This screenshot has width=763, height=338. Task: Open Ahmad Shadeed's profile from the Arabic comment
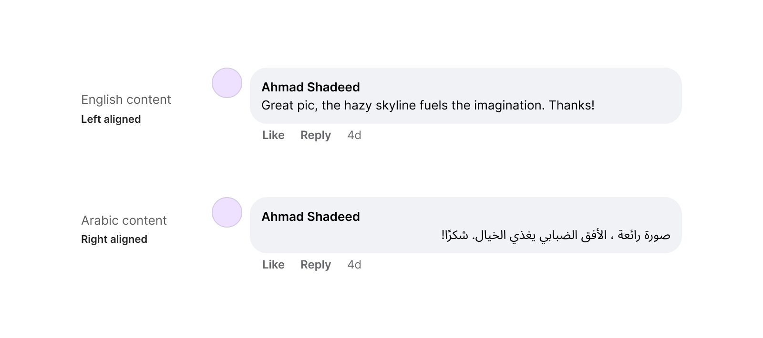[x=310, y=217]
